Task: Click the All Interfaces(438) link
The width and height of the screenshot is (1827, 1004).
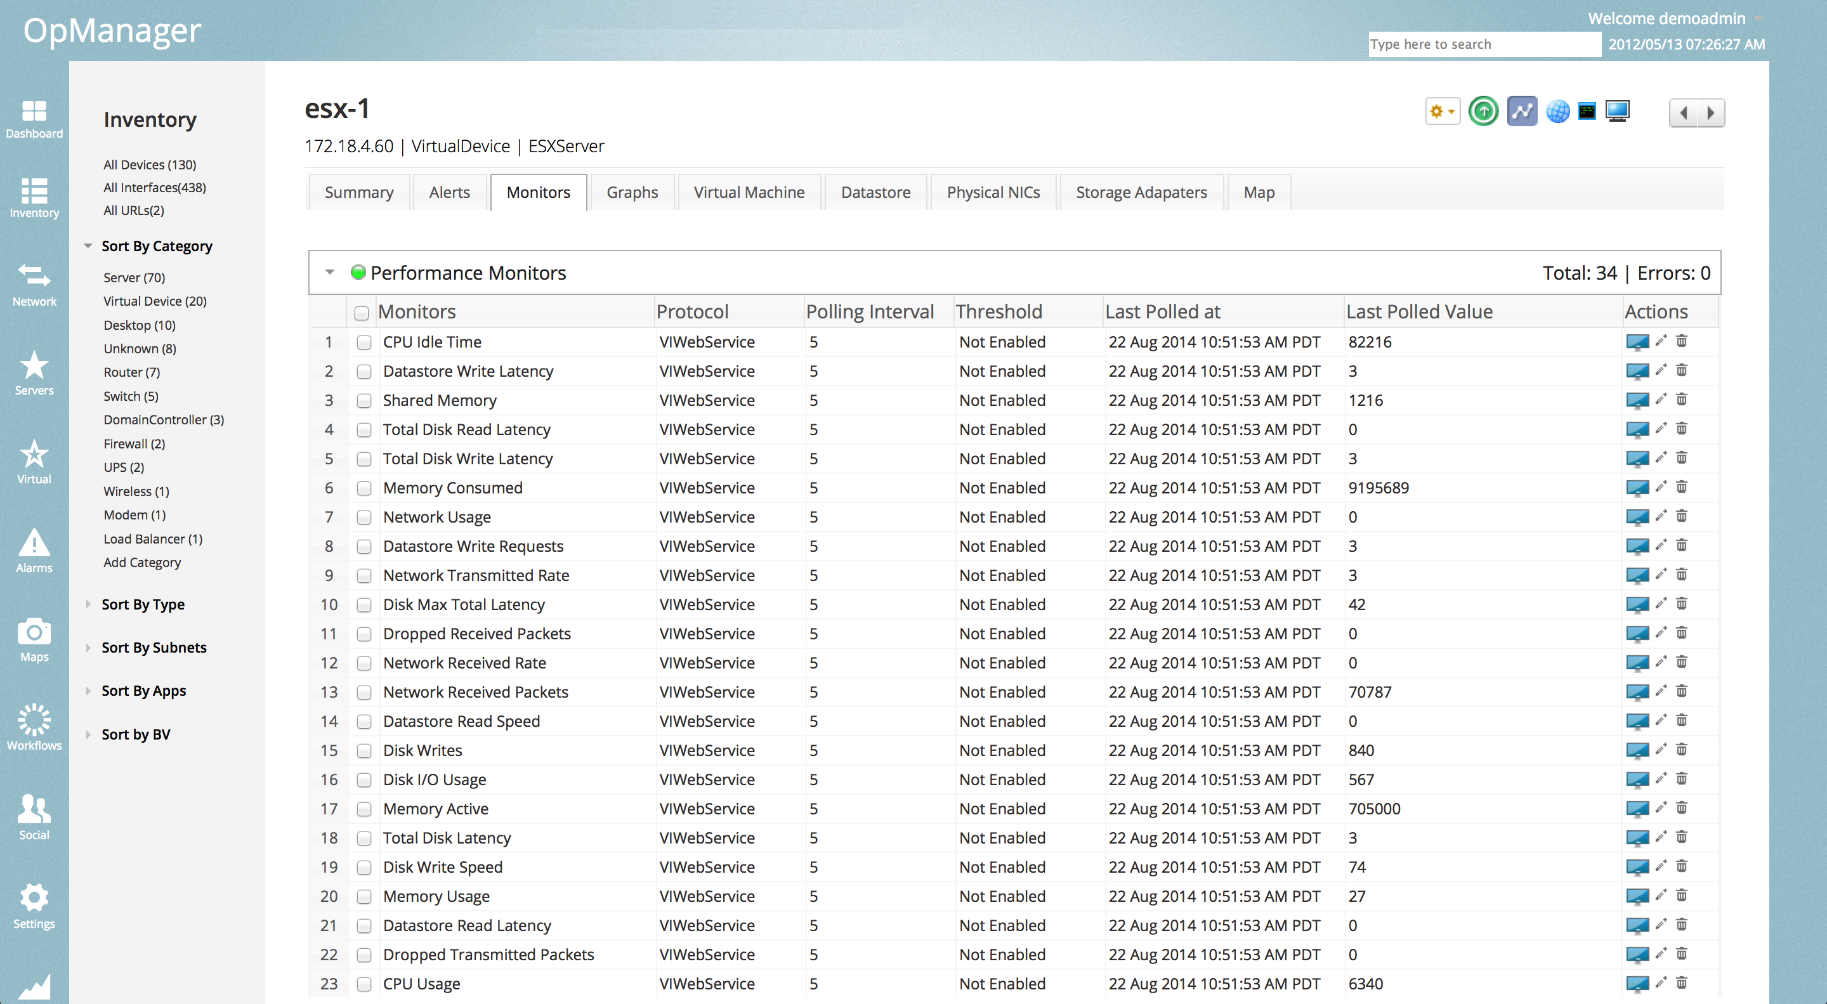Action: 155,188
